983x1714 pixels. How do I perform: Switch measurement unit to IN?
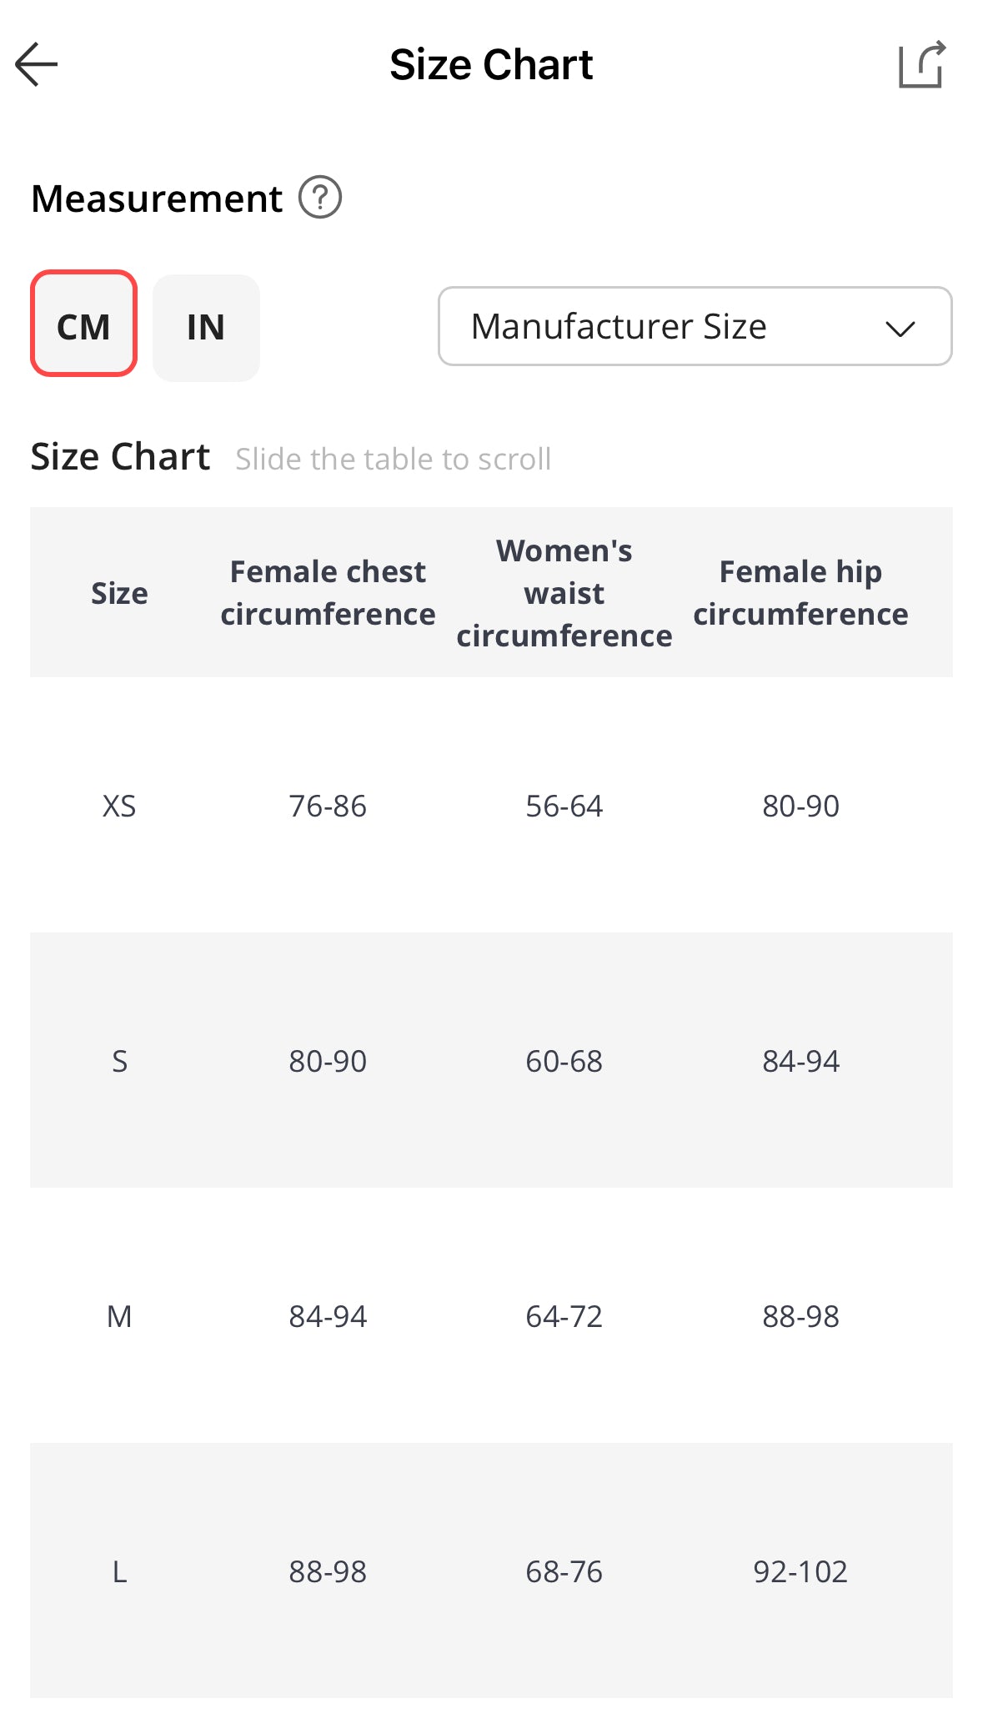point(206,327)
